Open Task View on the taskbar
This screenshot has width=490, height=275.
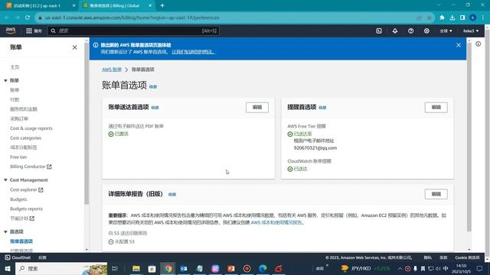coord(115,268)
